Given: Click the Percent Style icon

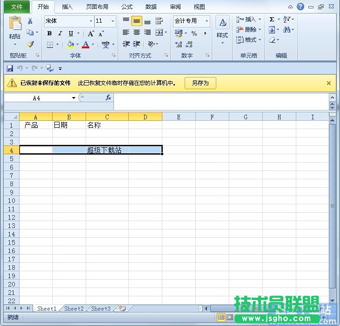Looking at the screenshot, I should (194, 33).
